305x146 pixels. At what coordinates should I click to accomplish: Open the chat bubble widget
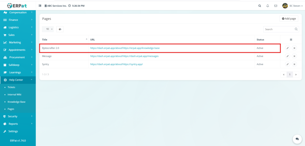tap(297, 139)
